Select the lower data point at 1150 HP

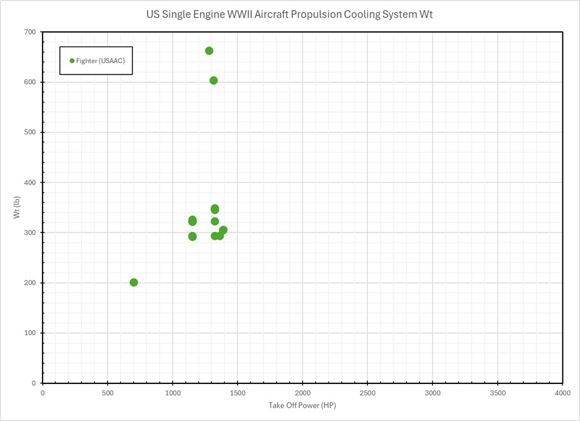click(192, 237)
